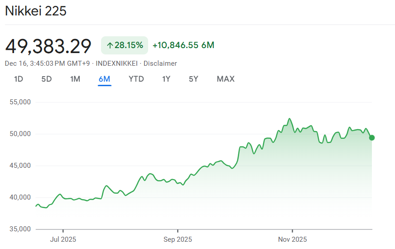Switch chart to YTD

(136, 79)
